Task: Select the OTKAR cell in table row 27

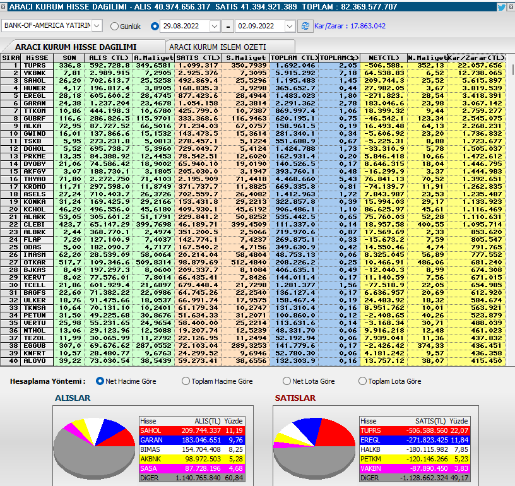Action: 37,263
